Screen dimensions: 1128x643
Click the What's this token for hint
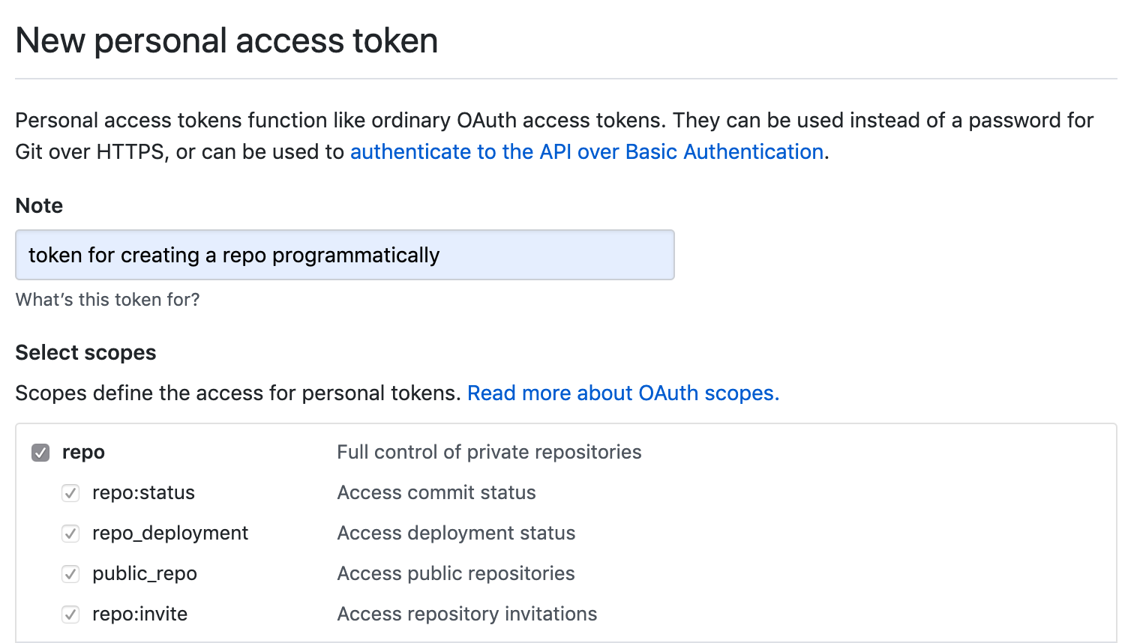(108, 300)
